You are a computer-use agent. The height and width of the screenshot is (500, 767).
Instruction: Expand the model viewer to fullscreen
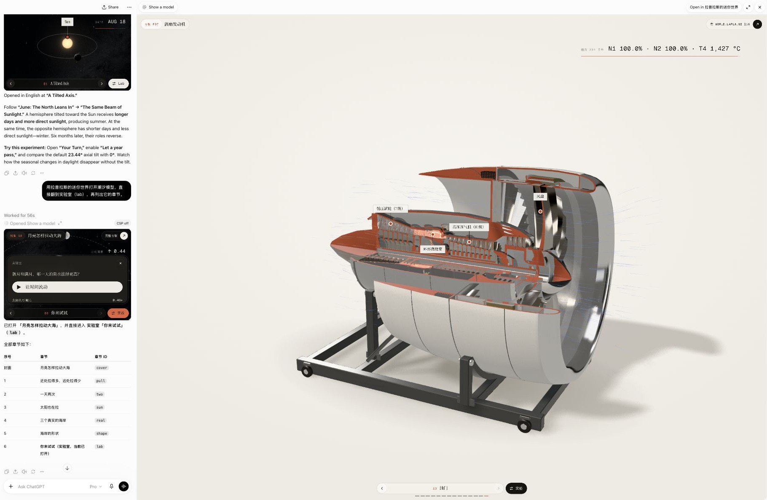coord(748,7)
